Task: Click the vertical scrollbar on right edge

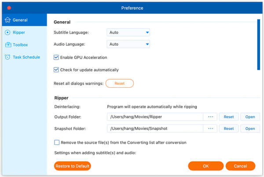Action: click(258, 44)
